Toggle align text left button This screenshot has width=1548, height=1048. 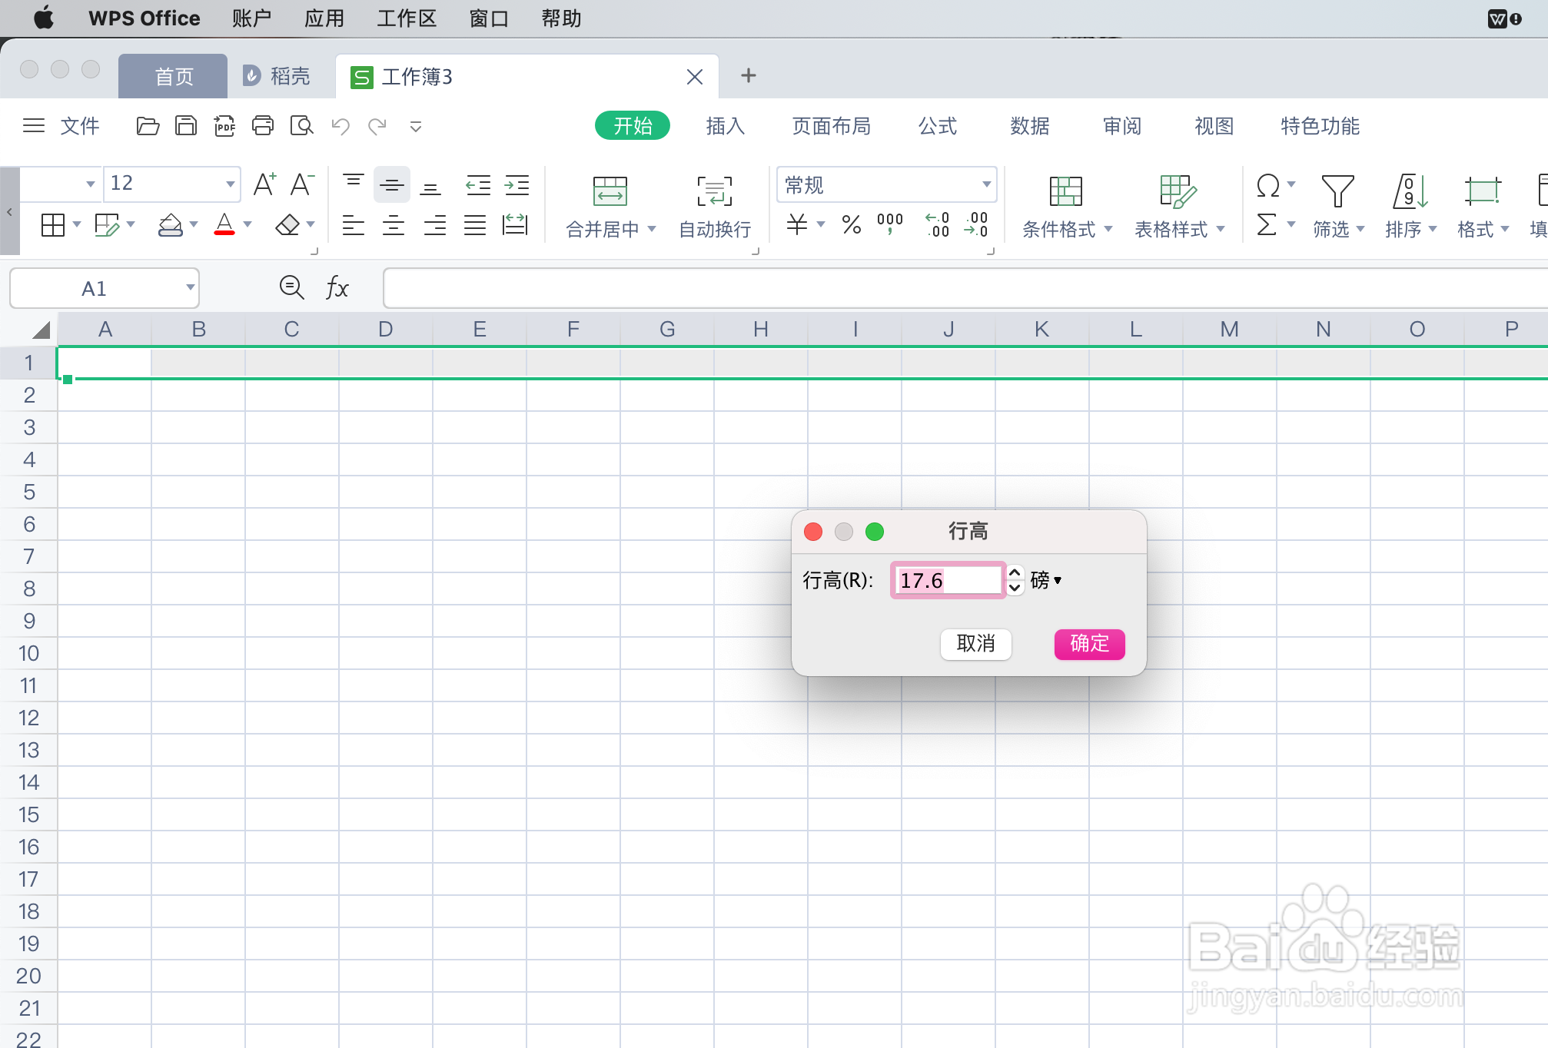pos(353,225)
